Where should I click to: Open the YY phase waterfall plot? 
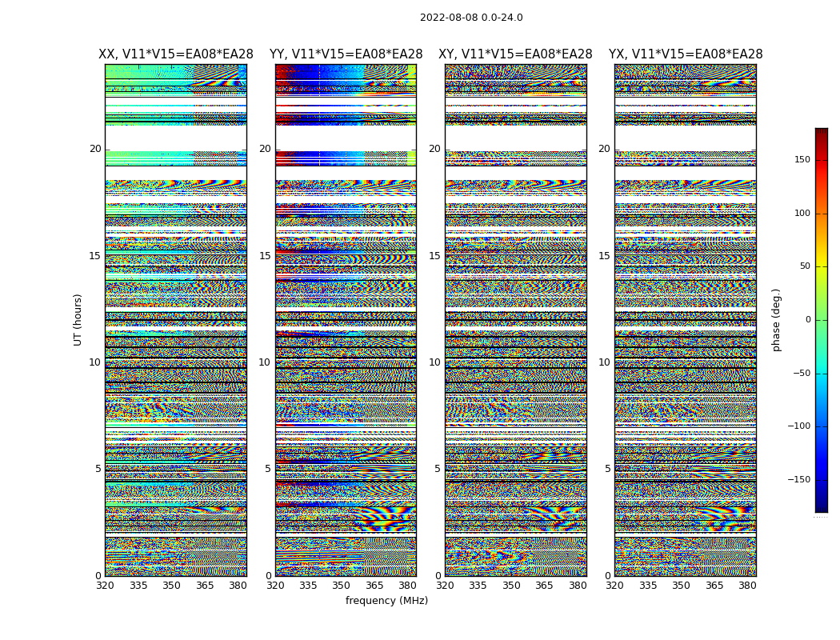click(346, 320)
